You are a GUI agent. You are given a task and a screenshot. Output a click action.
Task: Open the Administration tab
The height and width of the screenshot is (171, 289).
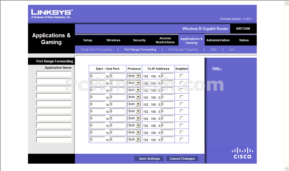pos(218,40)
